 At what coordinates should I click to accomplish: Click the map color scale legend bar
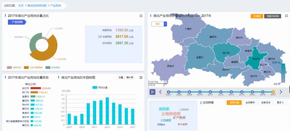click(x=283, y=73)
